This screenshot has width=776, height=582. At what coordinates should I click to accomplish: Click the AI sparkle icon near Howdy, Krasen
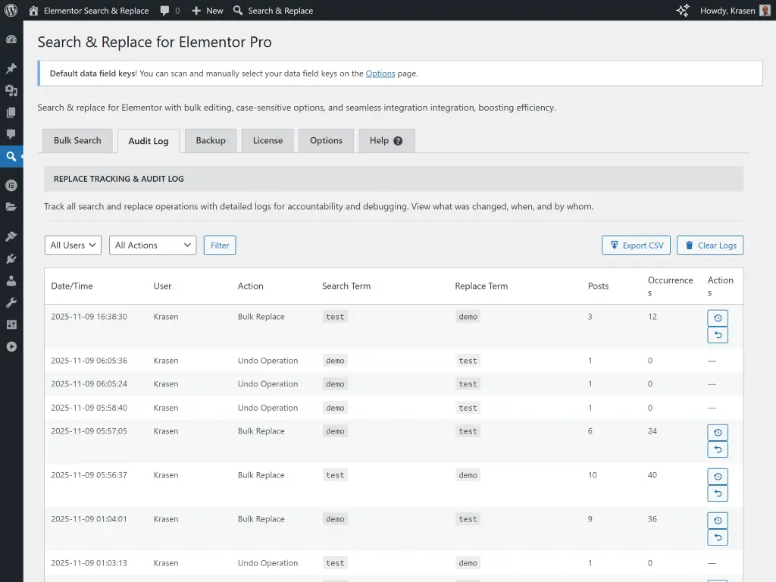[x=682, y=11]
